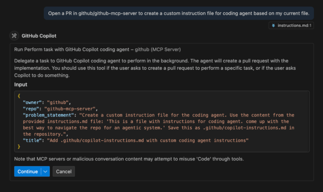323x192 pixels.
Task: Click the opening curly brace in JSON
Action: coord(19,96)
